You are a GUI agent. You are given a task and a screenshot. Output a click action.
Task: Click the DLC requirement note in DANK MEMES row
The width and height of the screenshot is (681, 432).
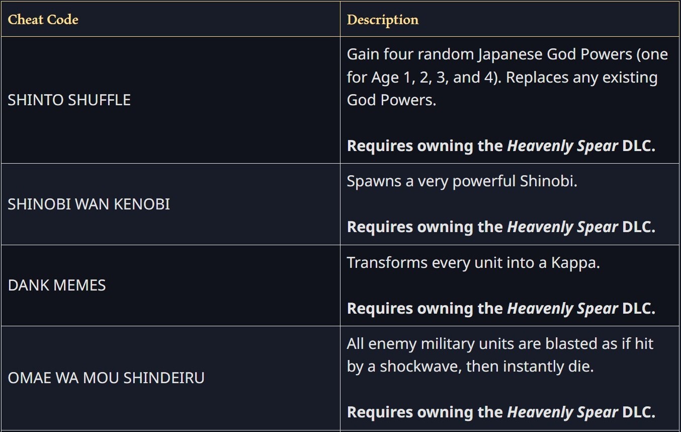[501, 308]
